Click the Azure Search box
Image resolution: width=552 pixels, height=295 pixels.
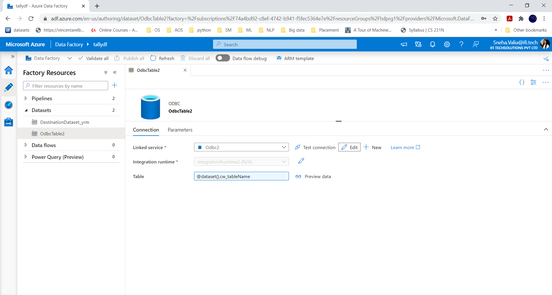[285, 44]
